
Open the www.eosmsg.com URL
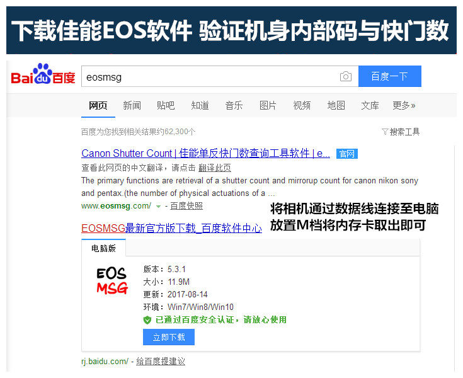tap(117, 206)
